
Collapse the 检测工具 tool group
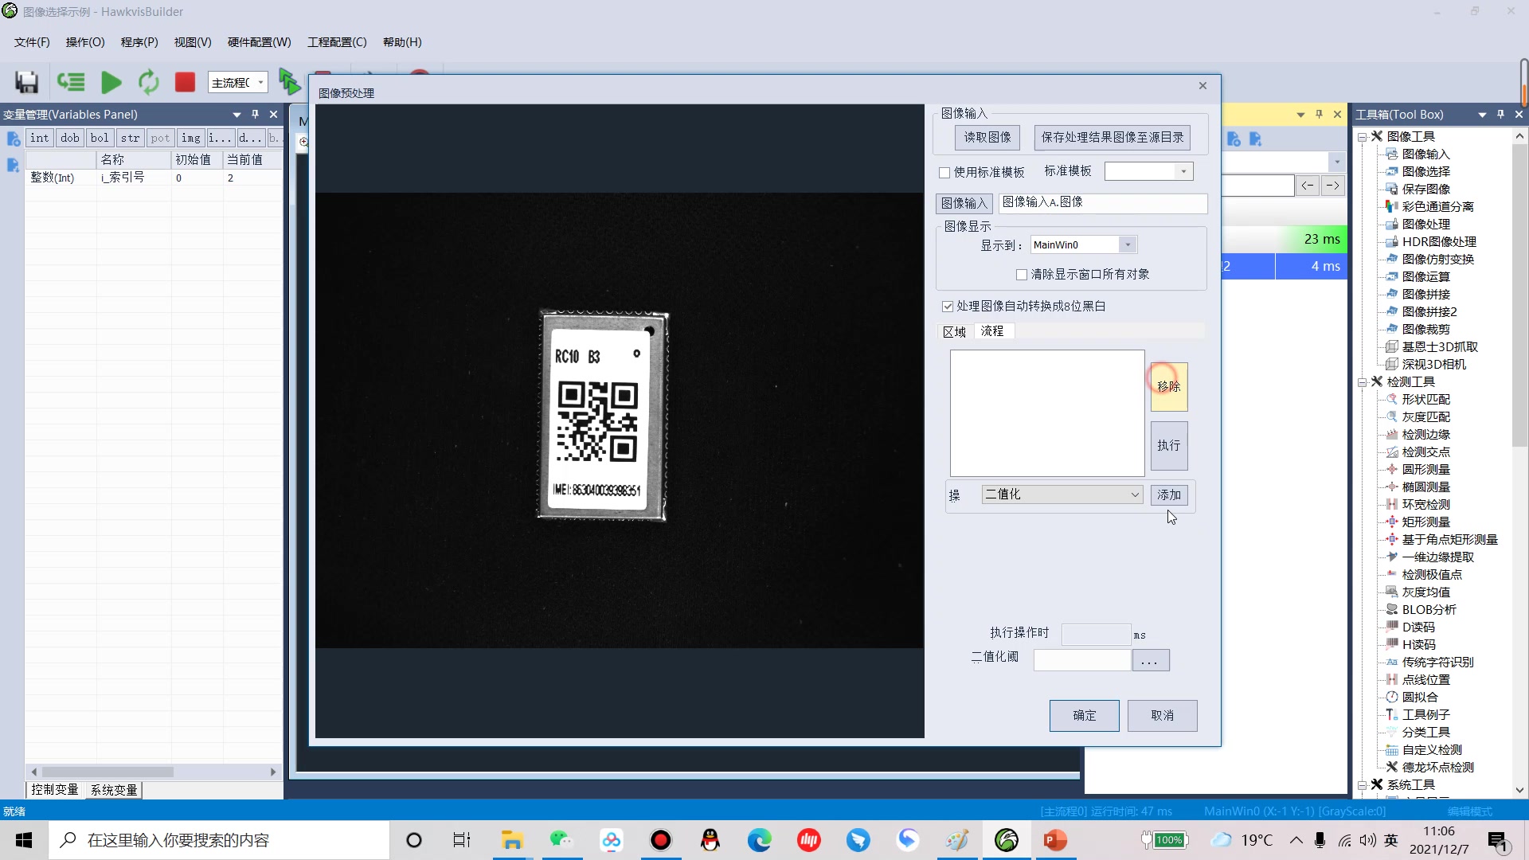(x=1362, y=381)
